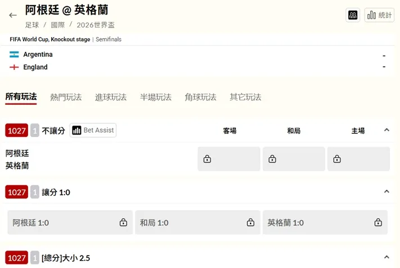Switch to the 熱門玩法 tab
400x268 pixels.
(66, 97)
